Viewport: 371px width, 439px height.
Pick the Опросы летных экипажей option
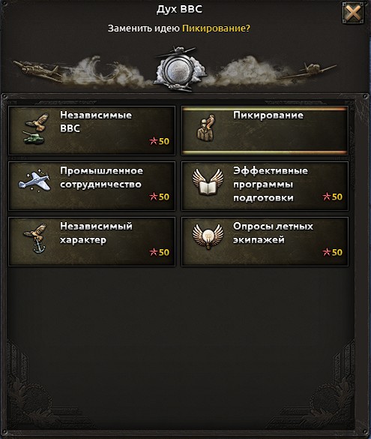point(265,242)
